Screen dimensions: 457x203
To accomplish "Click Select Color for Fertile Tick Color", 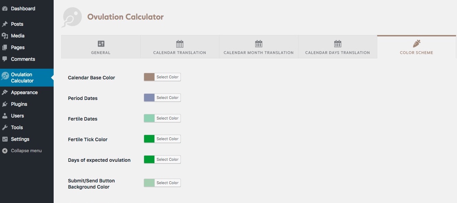I will pyautogui.click(x=167, y=139).
